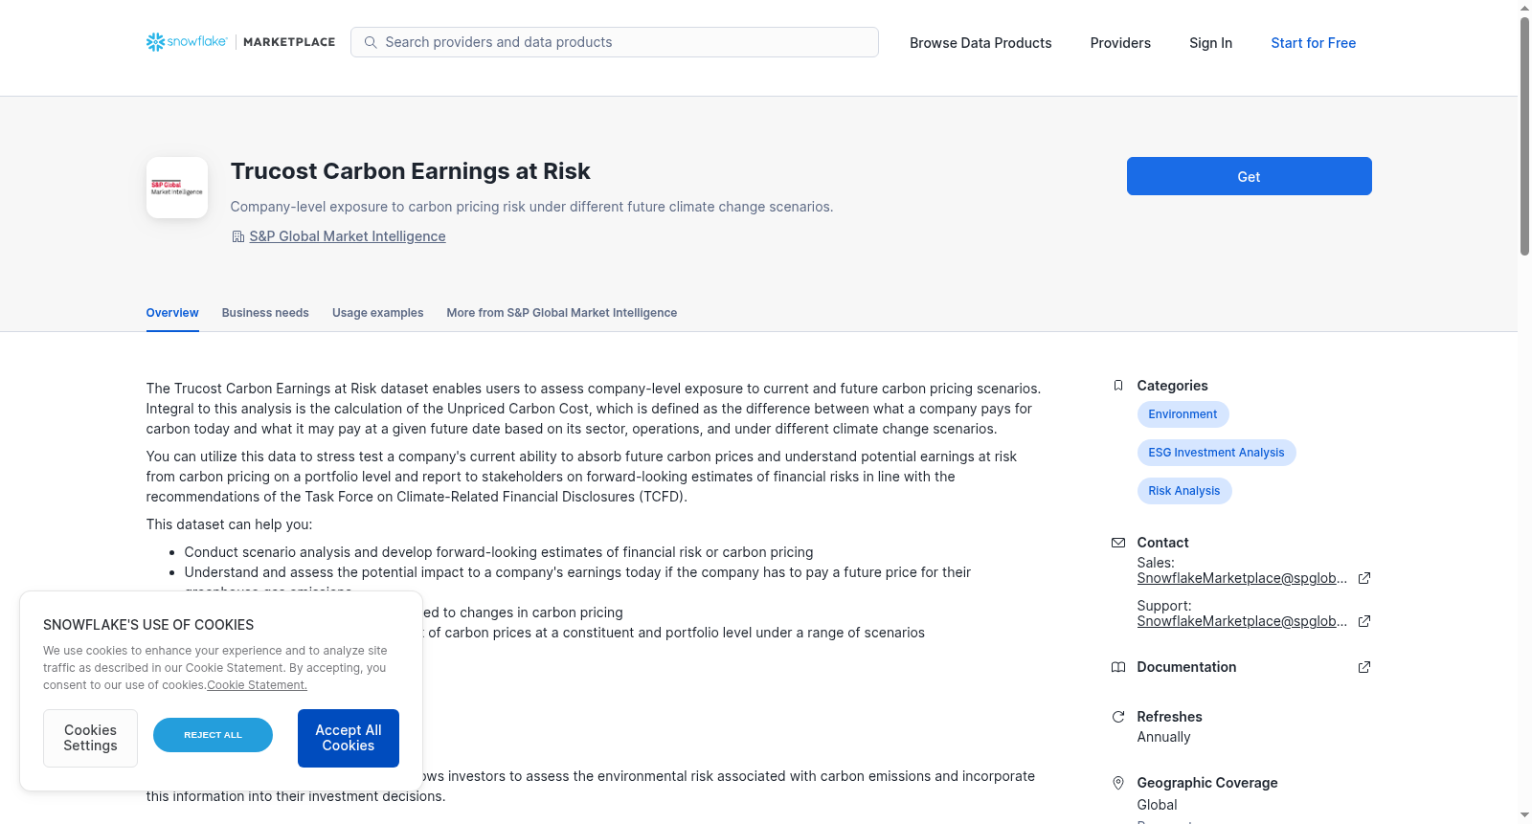Open Sales email external link icon
1532x824 pixels.
(x=1364, y=578)
